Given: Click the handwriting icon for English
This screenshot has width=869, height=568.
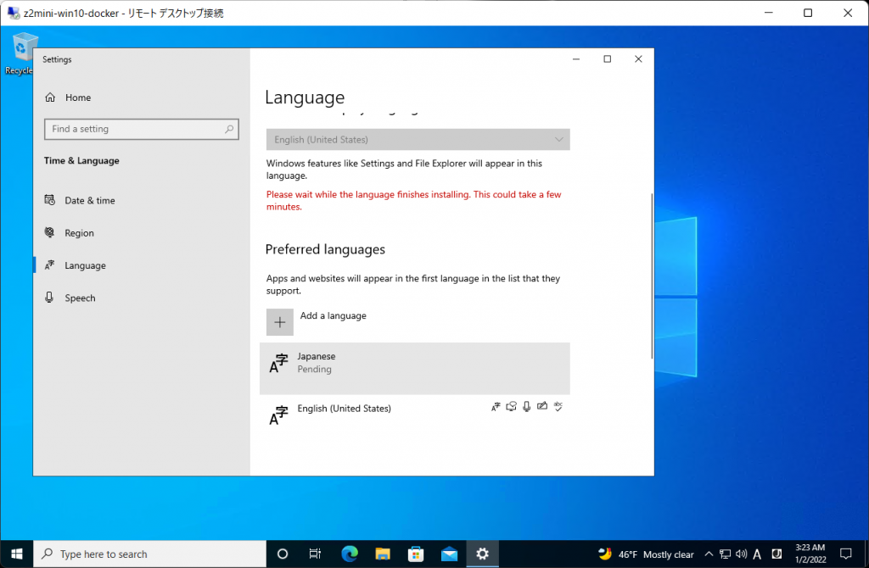Looking at the screenshot, I should [x=542, y=406].
